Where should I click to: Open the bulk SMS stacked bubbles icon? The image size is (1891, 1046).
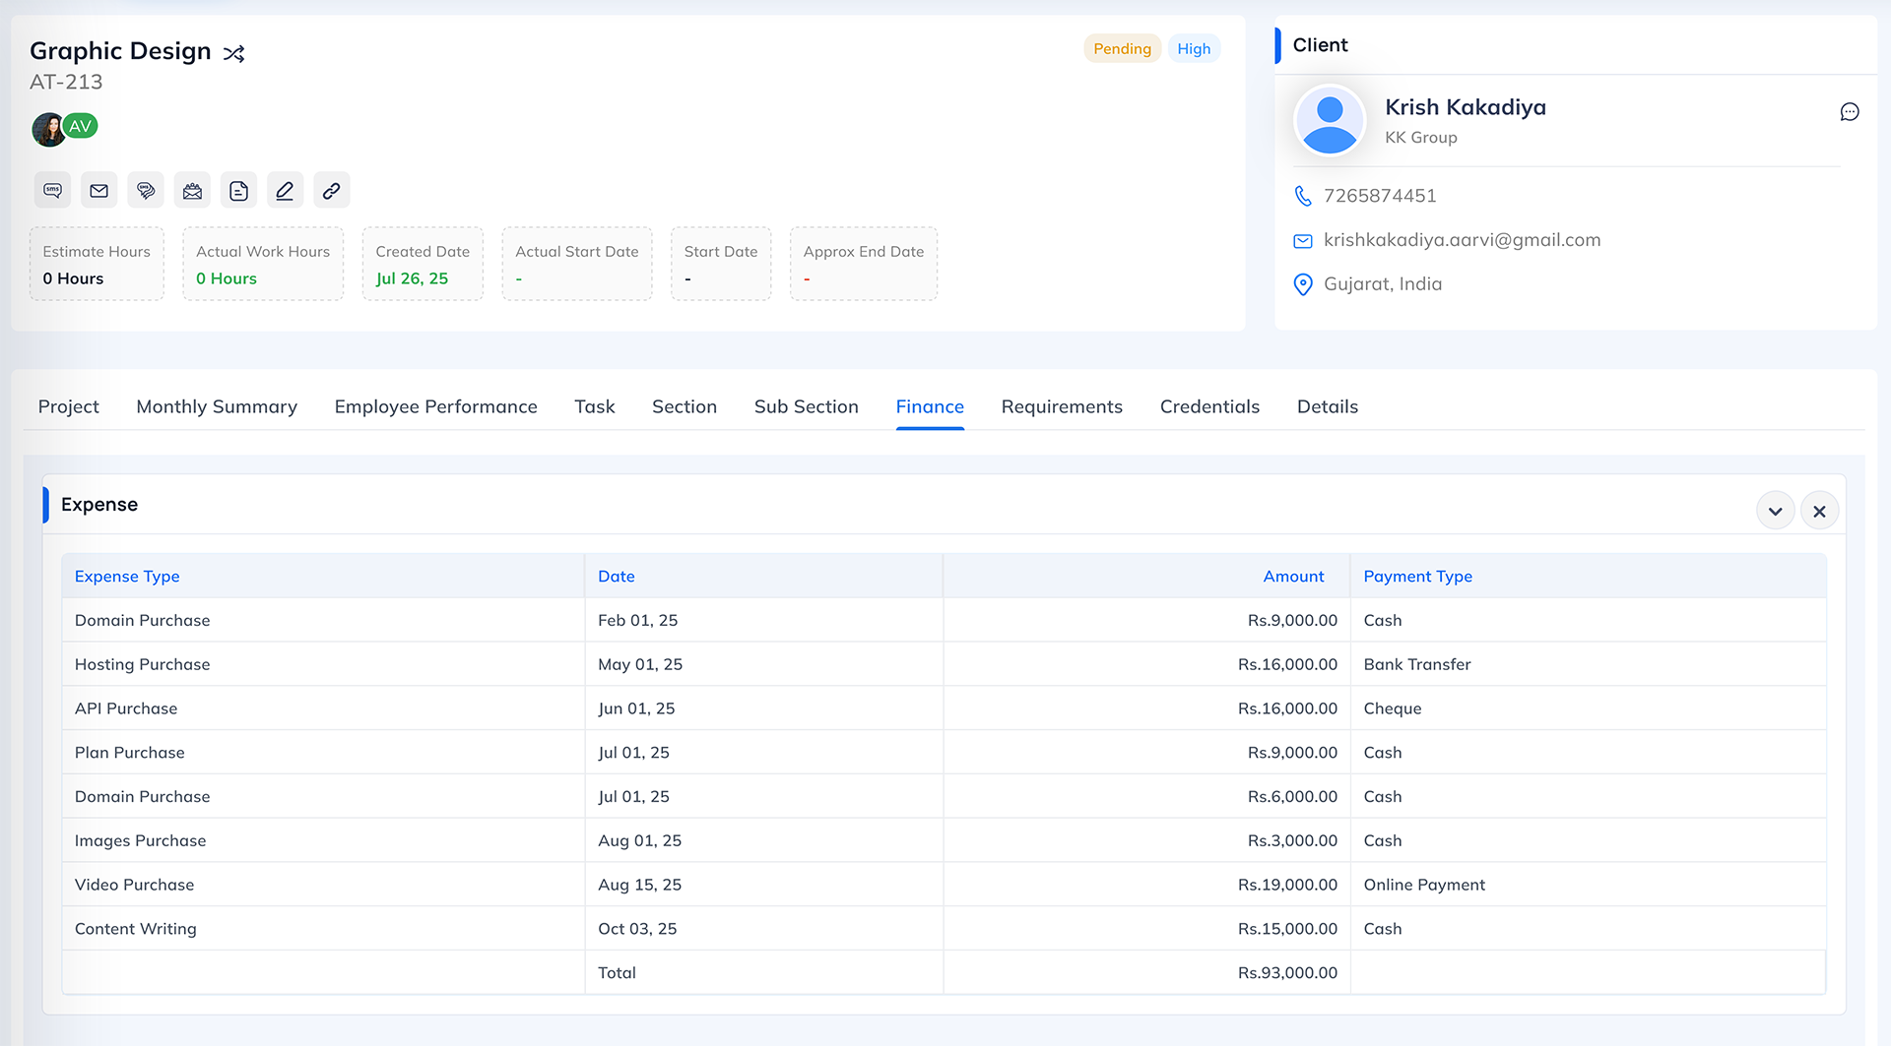(x=146, y=191)
